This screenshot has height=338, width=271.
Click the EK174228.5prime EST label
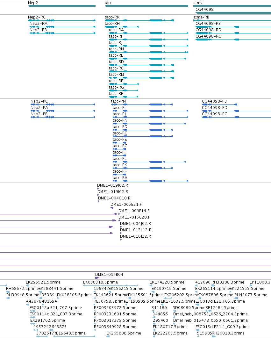coord(167,282)
